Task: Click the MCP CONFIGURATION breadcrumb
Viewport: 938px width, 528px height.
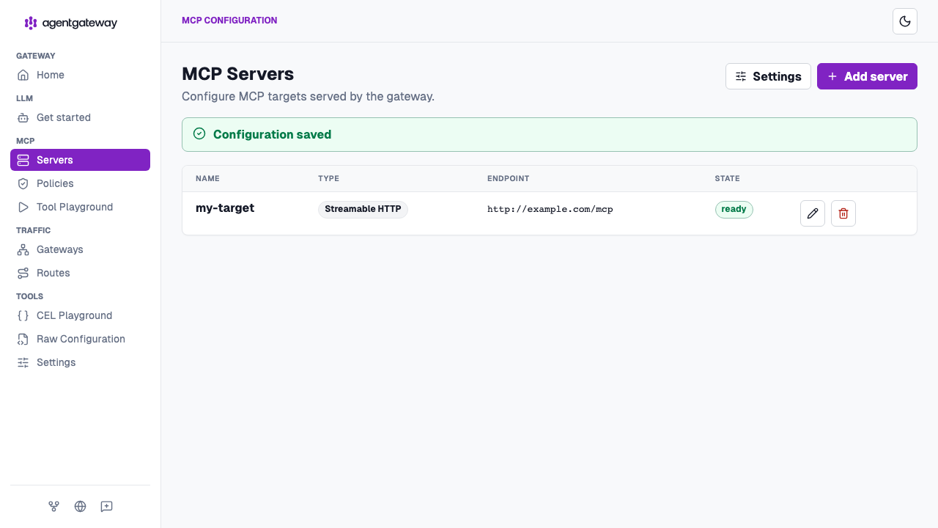Action: point(229,21)
